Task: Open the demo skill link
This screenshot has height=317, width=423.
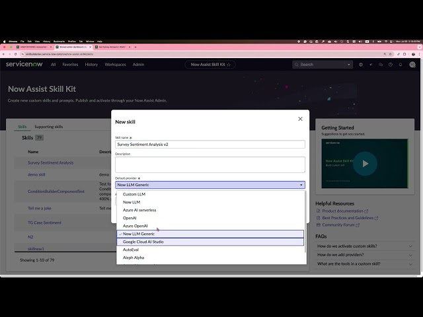Action: point(36,174)
